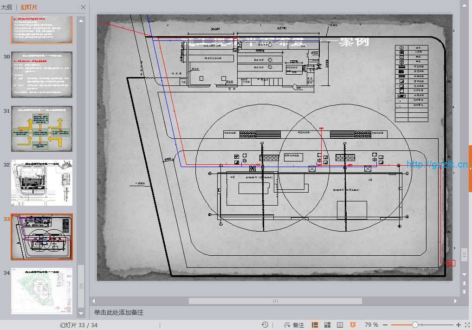This screenshot has height=330, width=472.
Task: Click the notes field 单击此处添加备注
Action: [119, 313]
